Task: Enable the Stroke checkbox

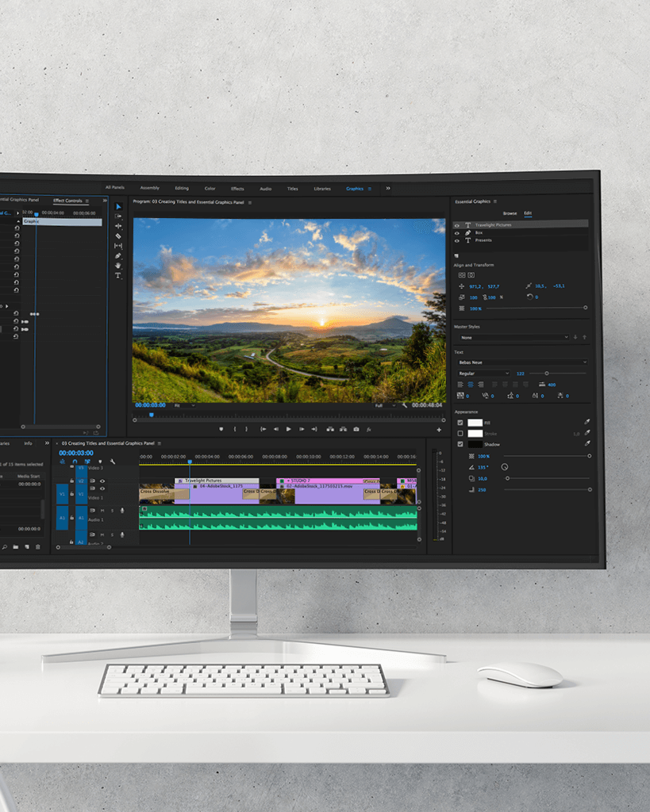Action: point(460,434)
